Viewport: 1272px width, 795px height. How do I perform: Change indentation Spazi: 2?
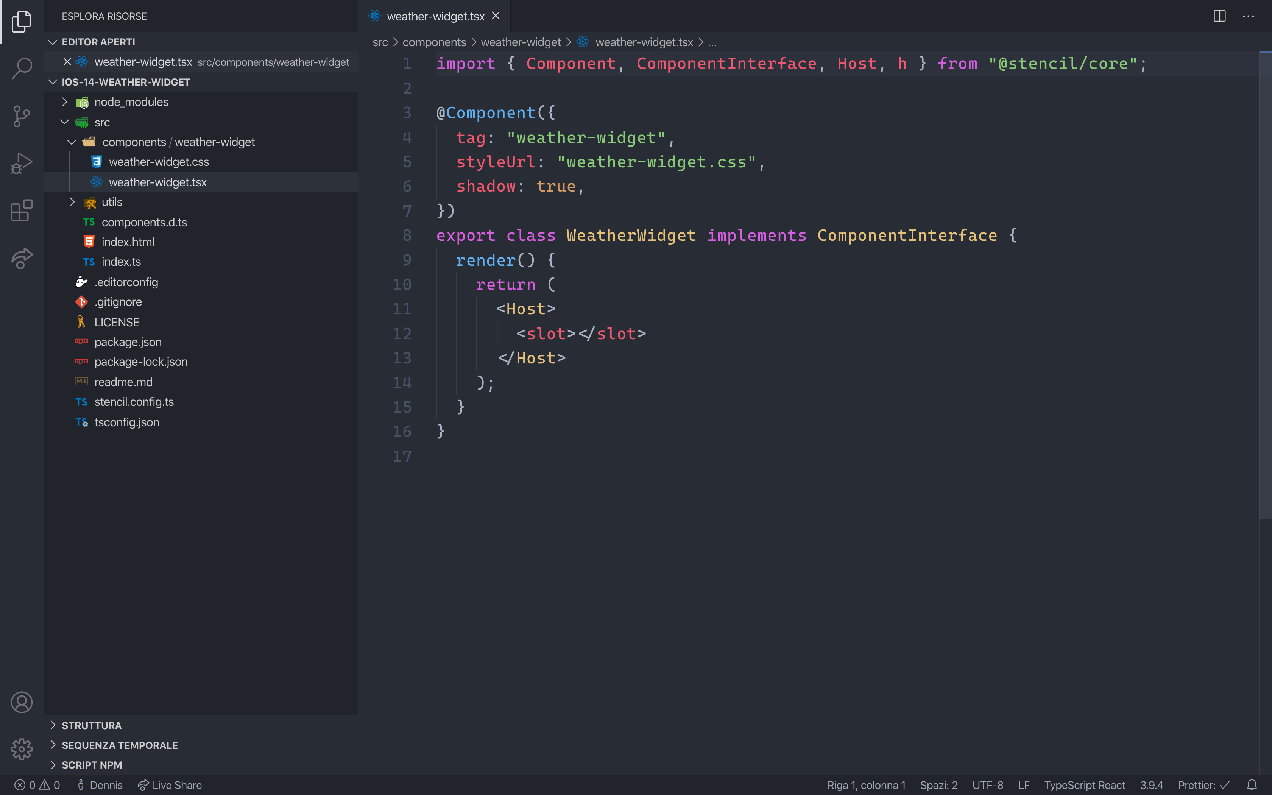tap(939, 785)
